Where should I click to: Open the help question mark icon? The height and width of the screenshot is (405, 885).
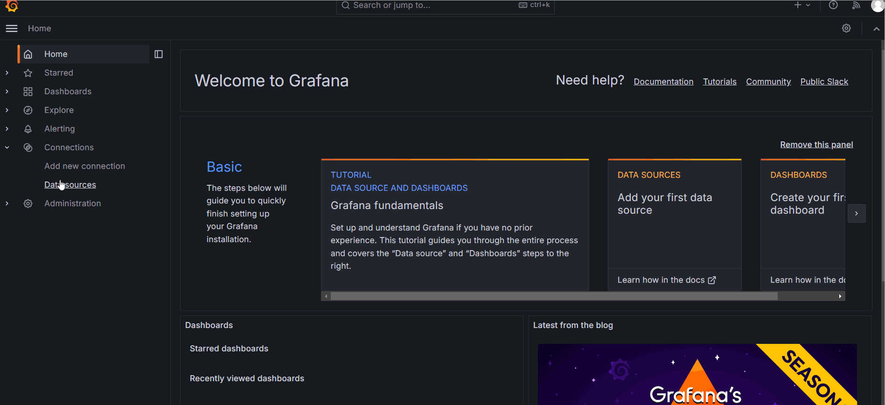click(833, 5)
